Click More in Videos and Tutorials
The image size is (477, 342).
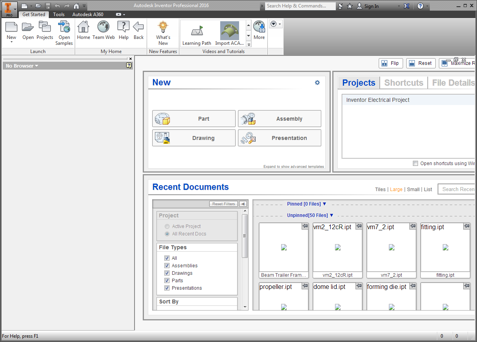tap(259, 31)
